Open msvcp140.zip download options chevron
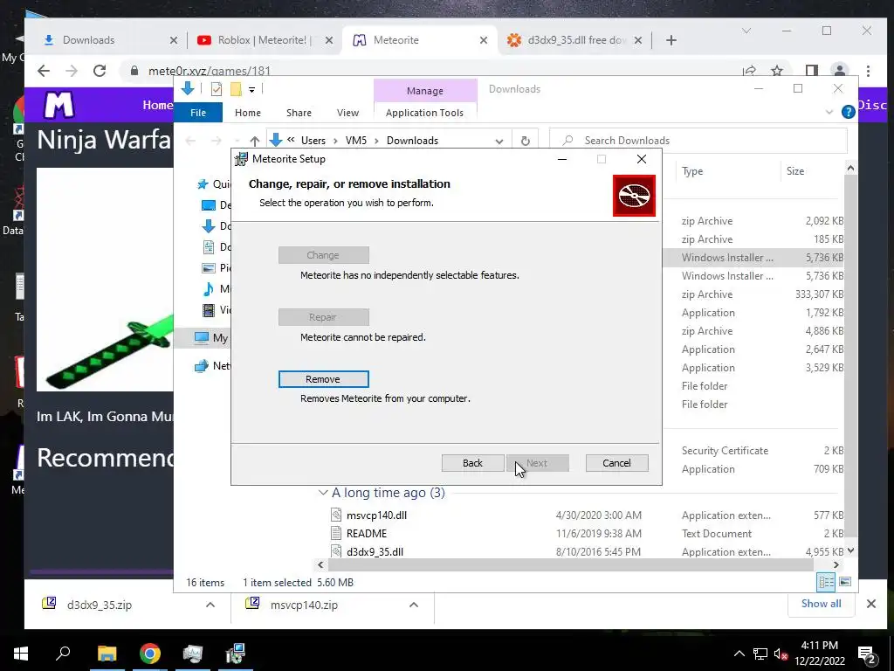The image size is (894, 671). tap(414, 605)
